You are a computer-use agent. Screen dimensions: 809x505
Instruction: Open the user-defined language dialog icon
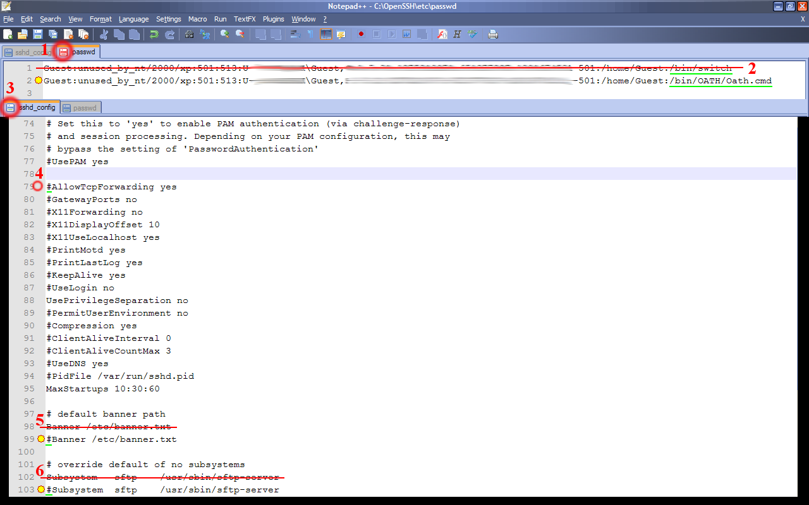(341, 34)
